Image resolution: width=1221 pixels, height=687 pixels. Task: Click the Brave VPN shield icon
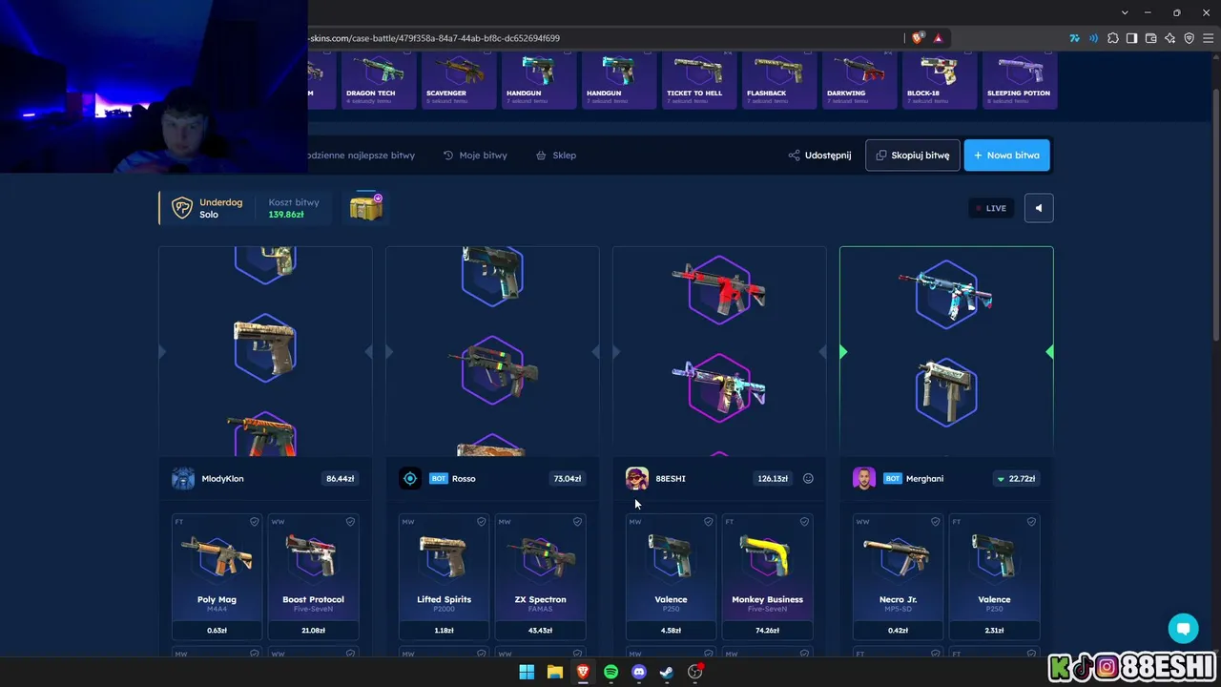coord(1189,38)
